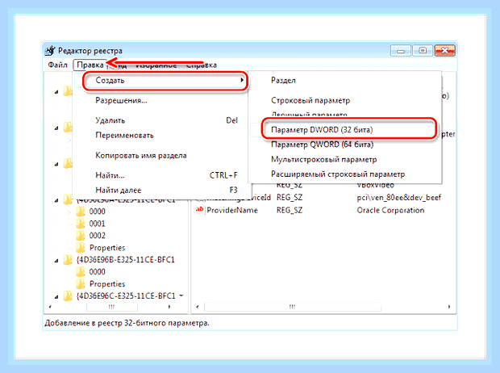
Task: Click the pci\ven_80ee&dev_beef data cell
Action: point(398,197)
